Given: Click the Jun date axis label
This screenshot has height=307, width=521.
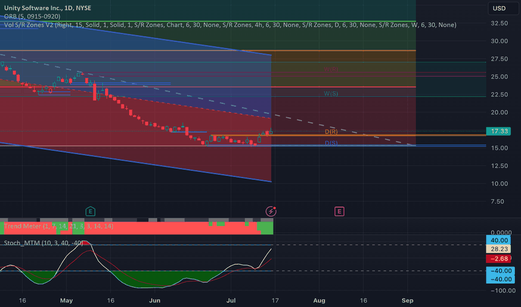Looking at the screenshot, I should click(x=155, y=300).
